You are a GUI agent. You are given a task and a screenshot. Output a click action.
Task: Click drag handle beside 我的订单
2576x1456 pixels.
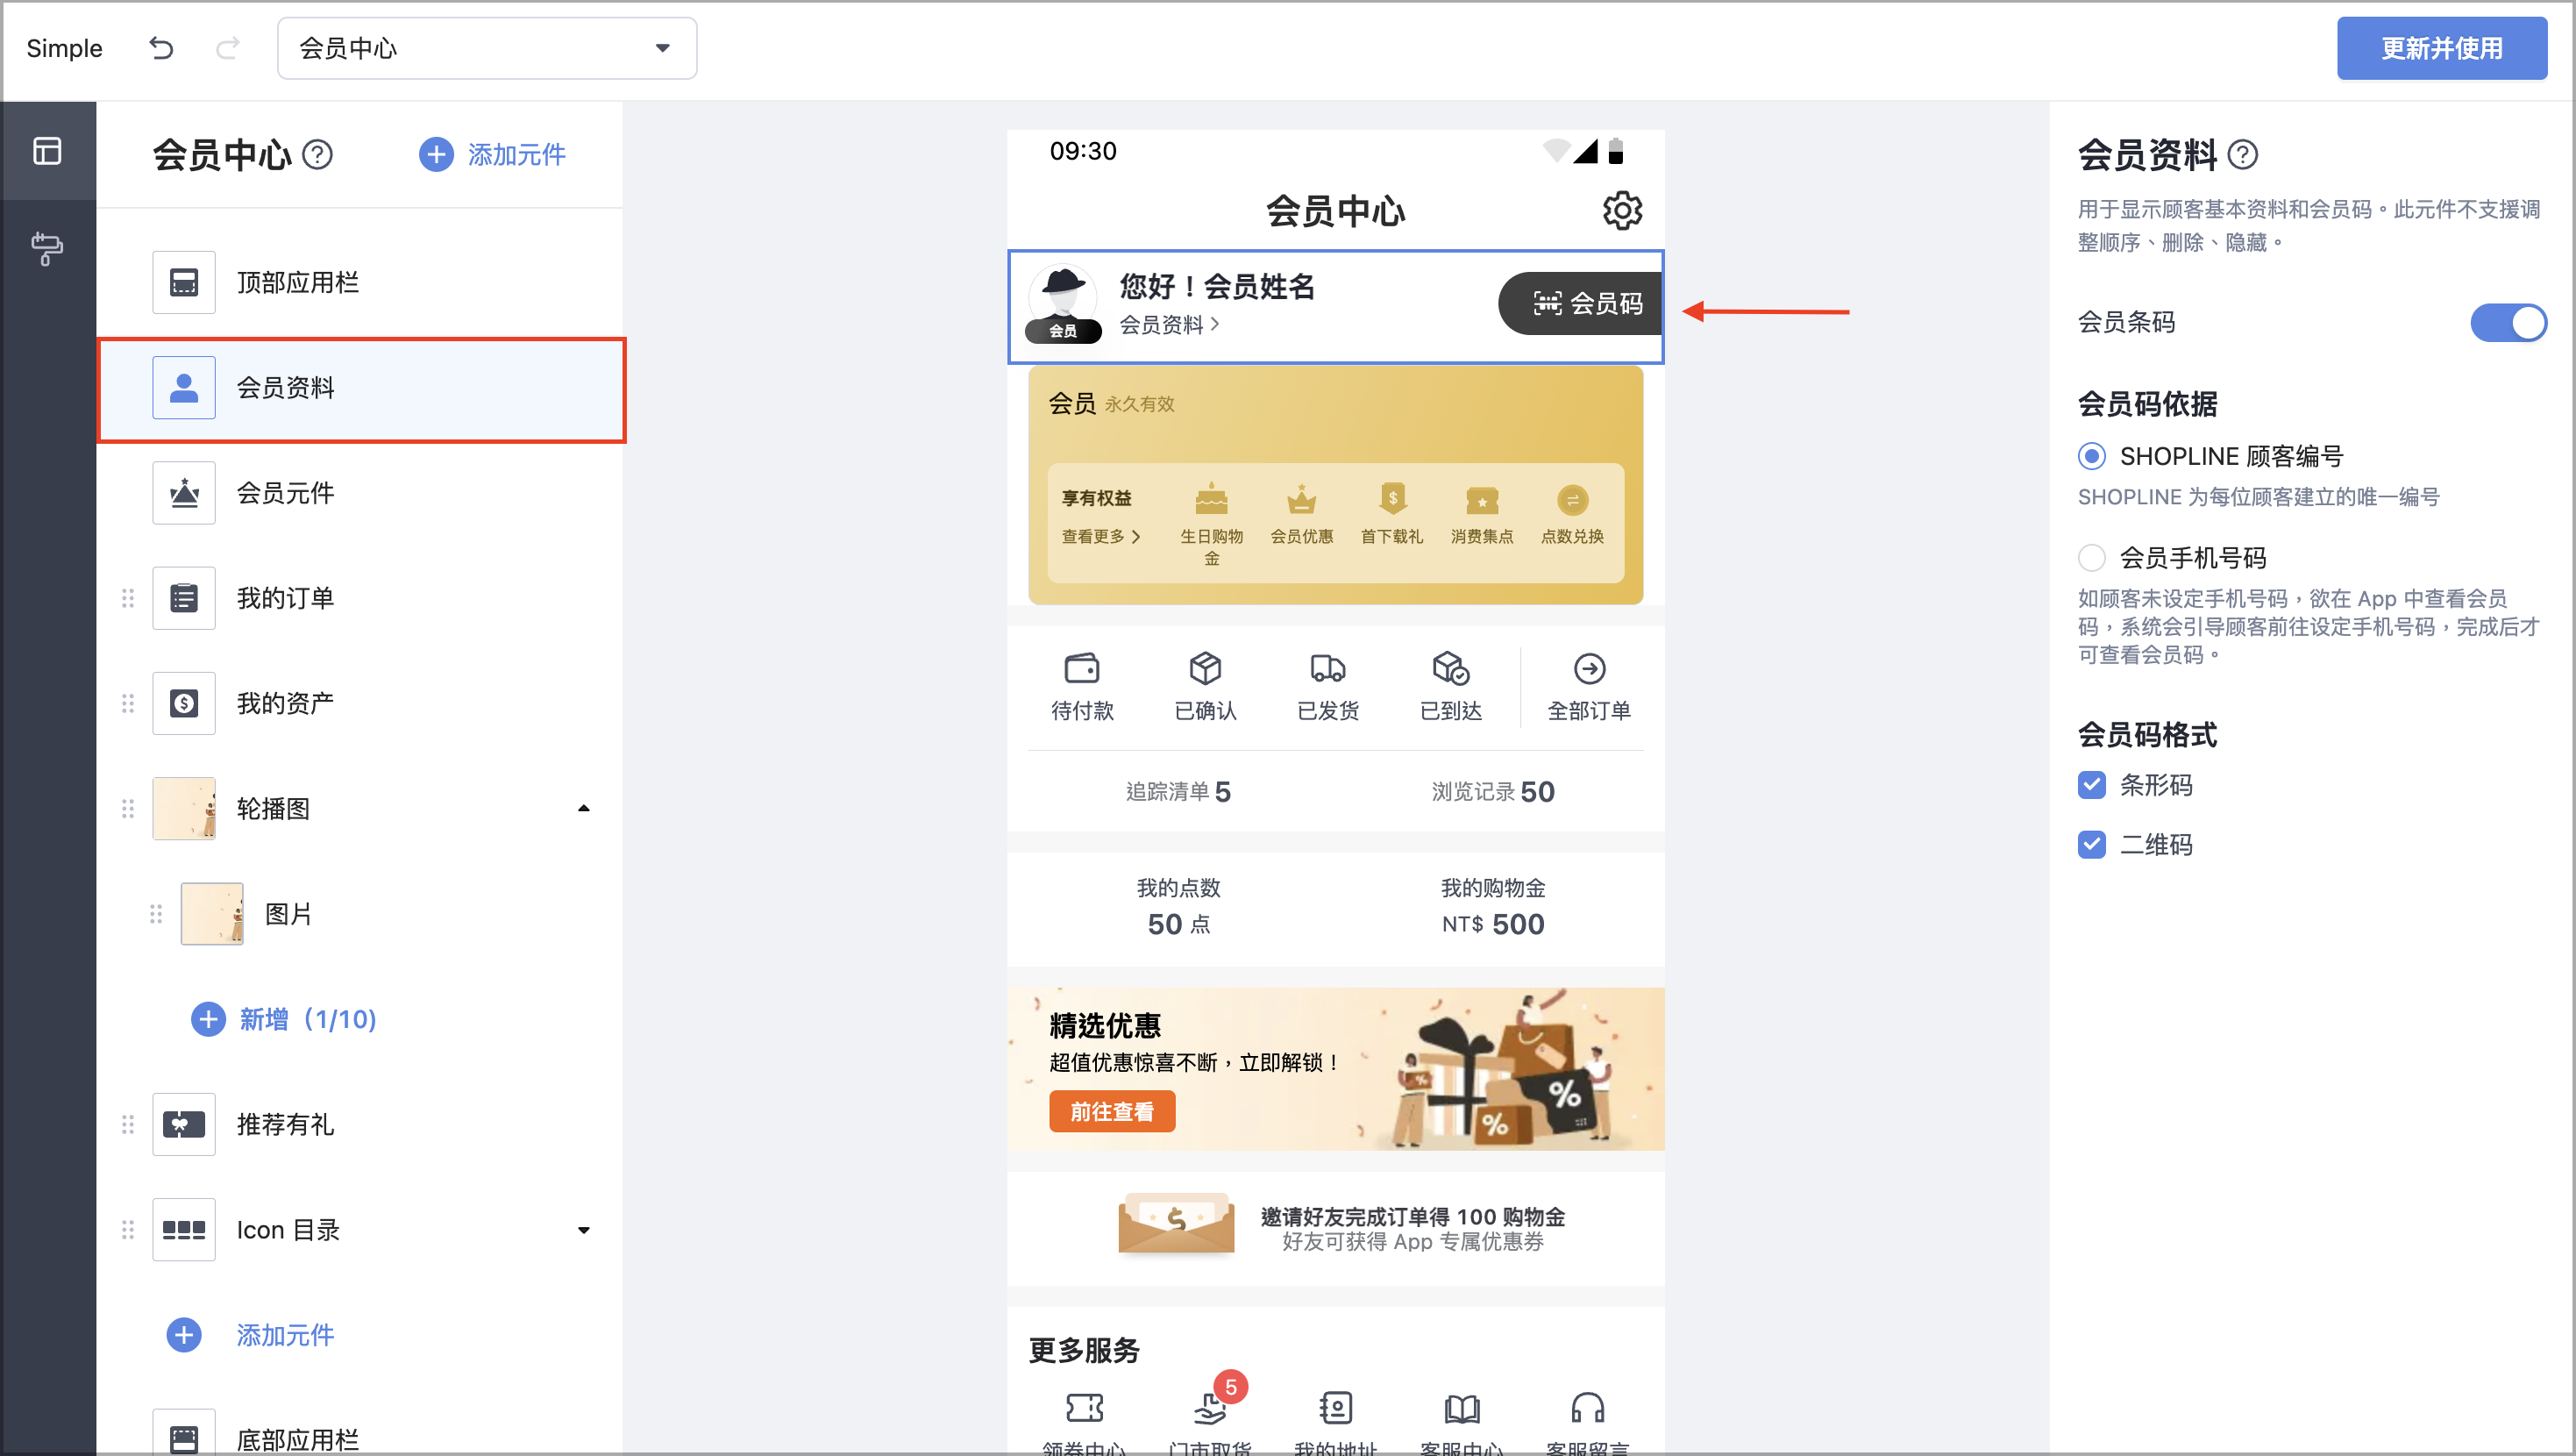(128, 598)
